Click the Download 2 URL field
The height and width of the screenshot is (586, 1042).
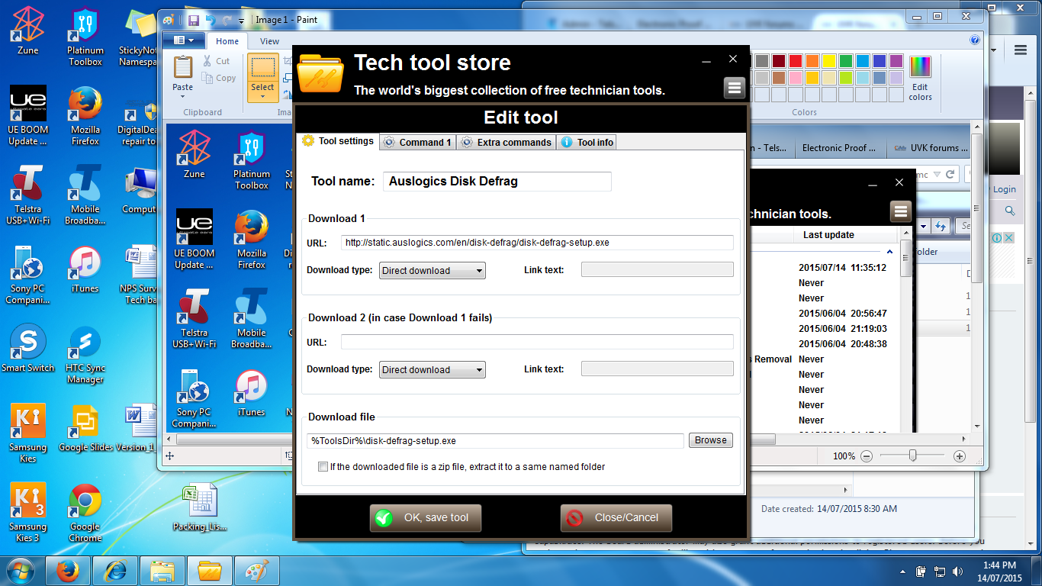[537, 342]
